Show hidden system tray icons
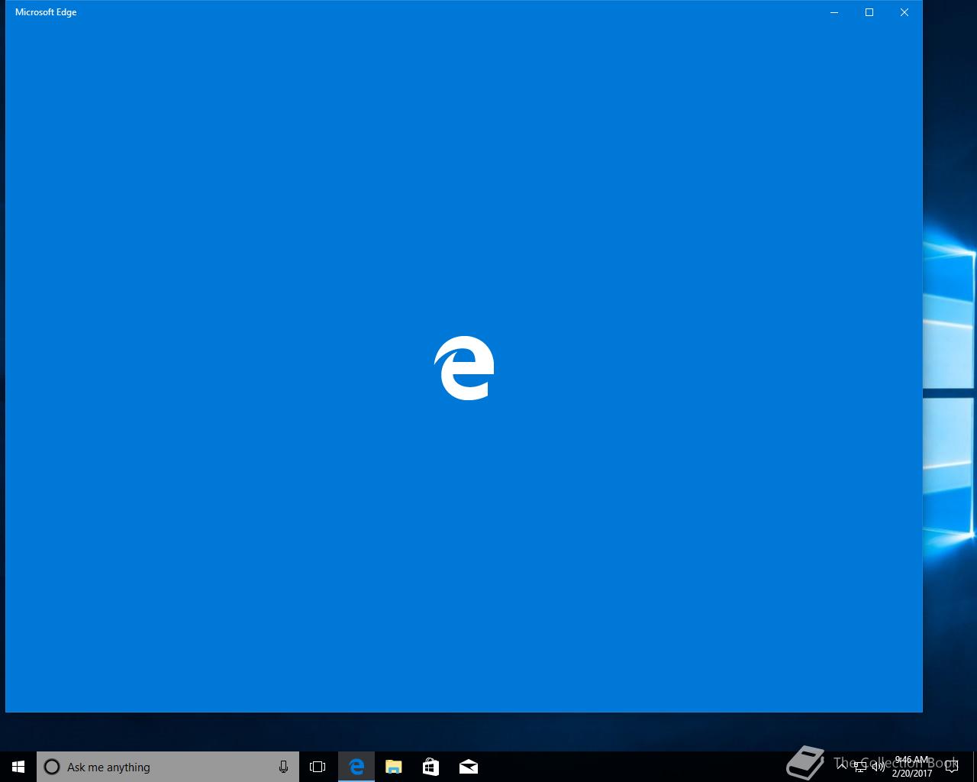977x782 pixels. click(x=843, y=766)
